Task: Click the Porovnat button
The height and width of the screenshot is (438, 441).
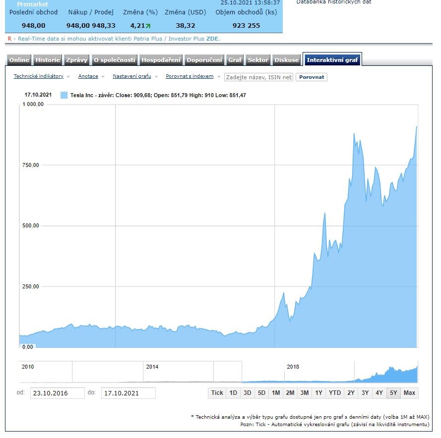Action: 312,77
